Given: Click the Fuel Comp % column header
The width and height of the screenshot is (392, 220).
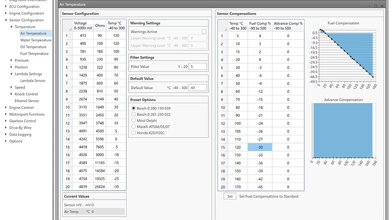Looking at the screenshot, I should (x=260, y=26).
